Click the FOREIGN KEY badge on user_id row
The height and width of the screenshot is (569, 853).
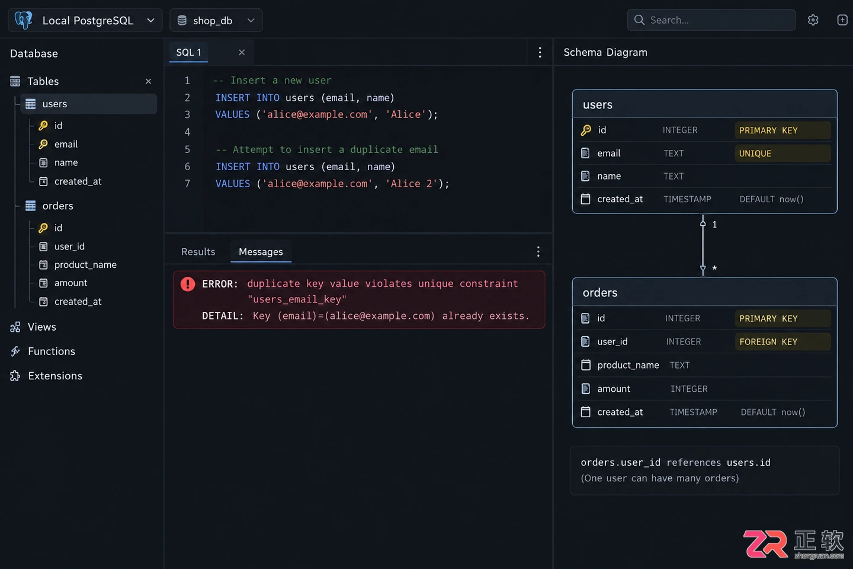(x=782, y=342)
